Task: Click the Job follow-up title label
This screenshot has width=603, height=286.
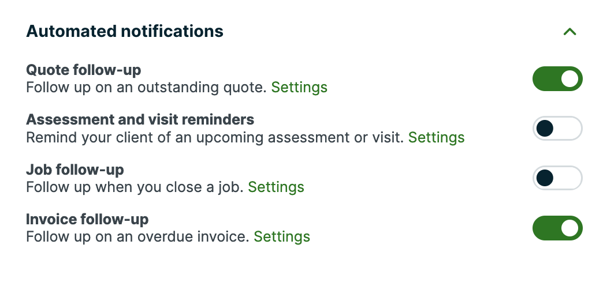Action: tap(75, 170)
